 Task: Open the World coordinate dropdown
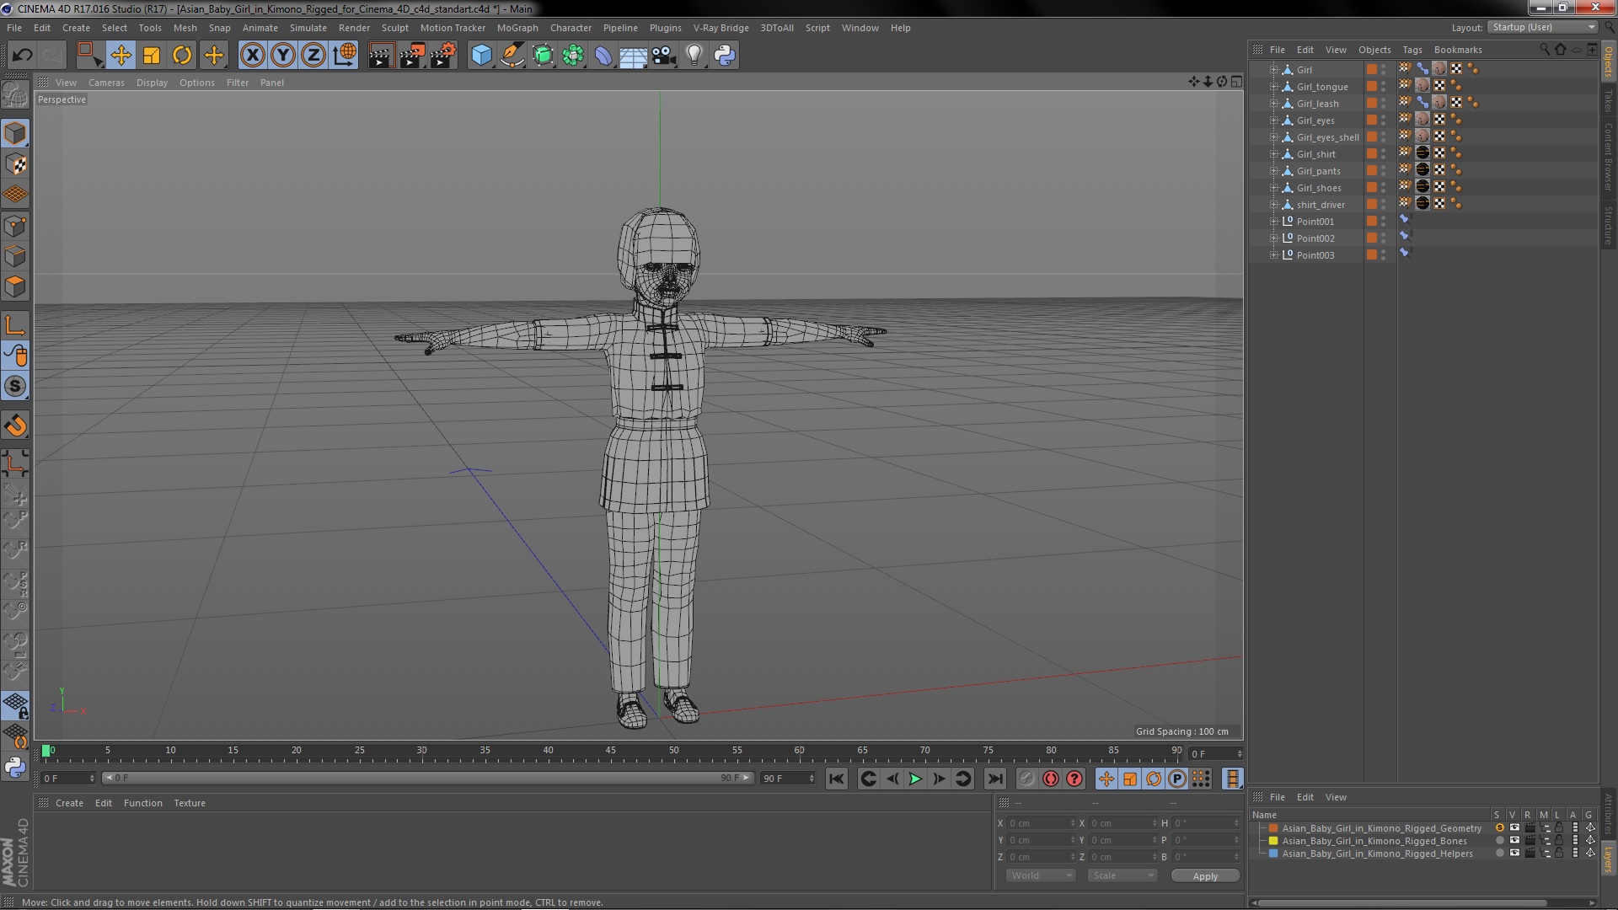coord(1041,875)
